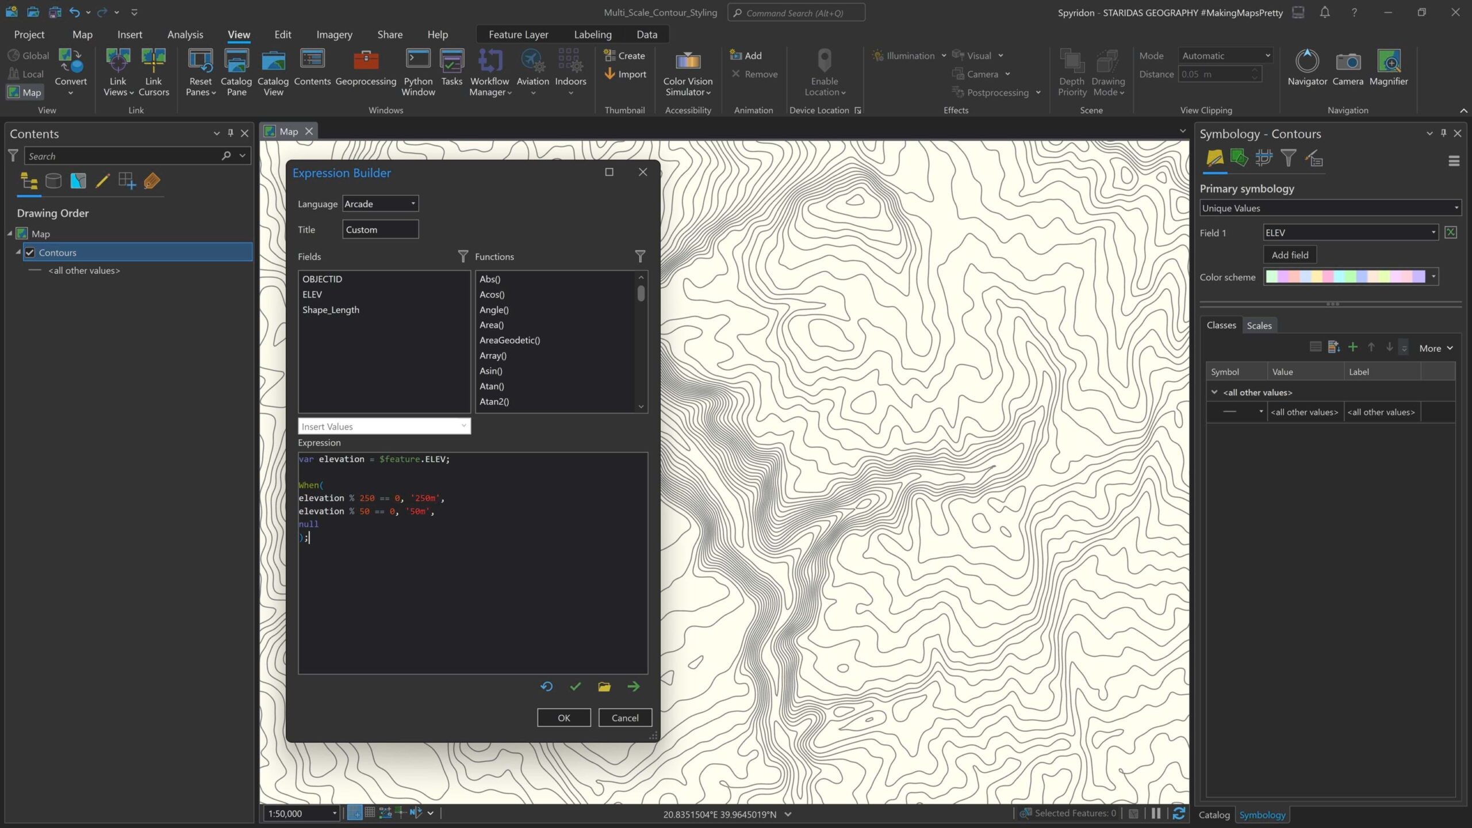The image size is (1472, 828).
Task: Click the reset expression undo arrow
Action: 546,687
